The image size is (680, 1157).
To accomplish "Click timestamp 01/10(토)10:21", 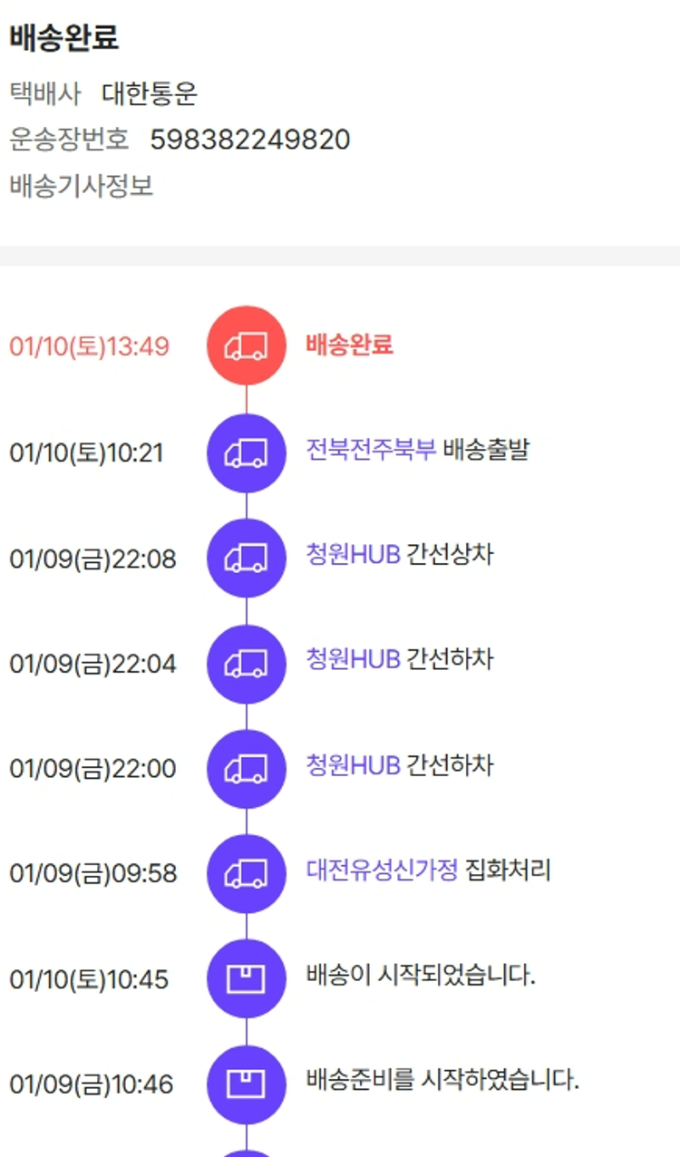I will (x=87, y=452).
